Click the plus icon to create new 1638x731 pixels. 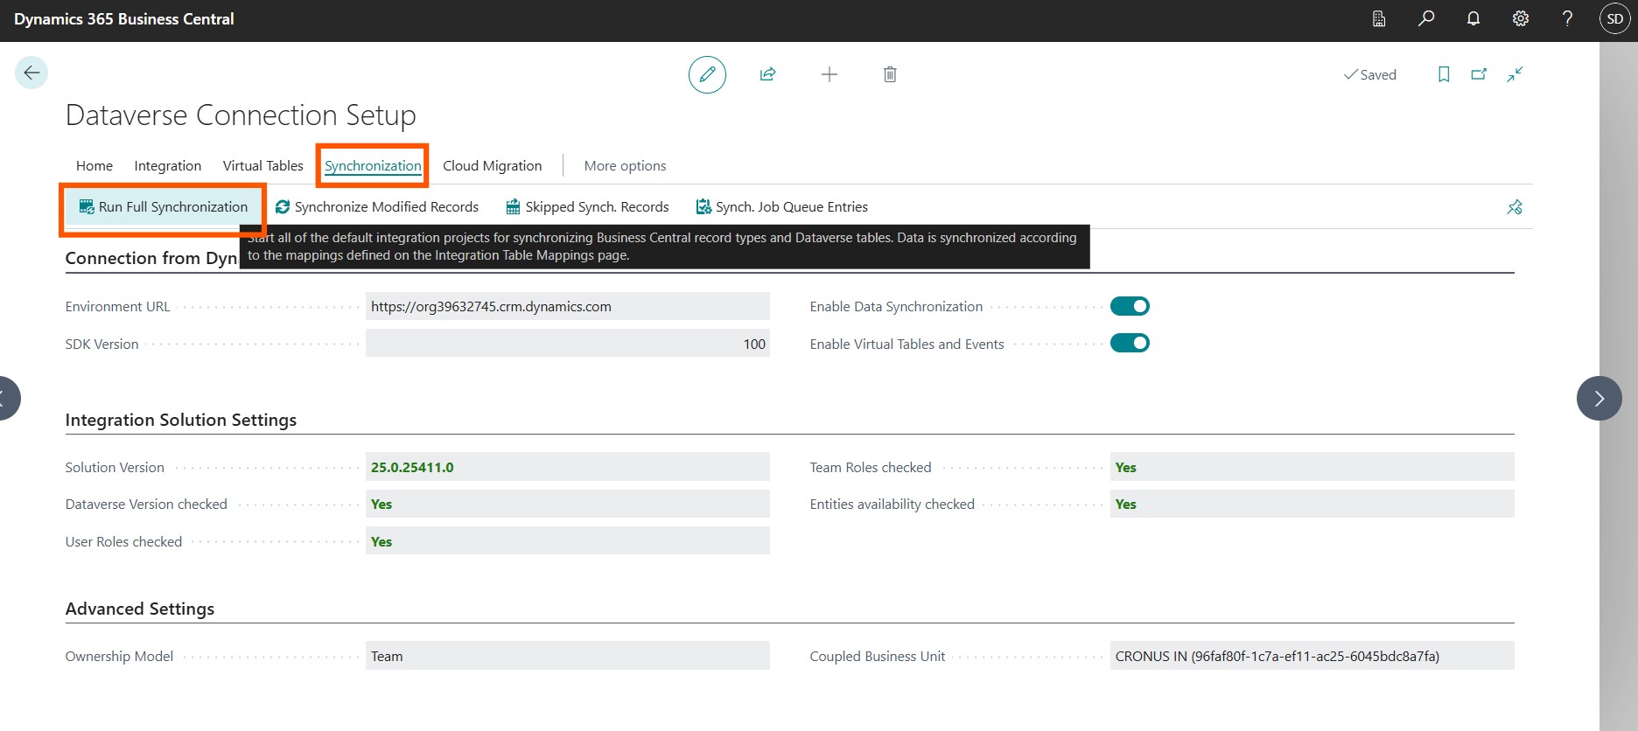[829, 74]
